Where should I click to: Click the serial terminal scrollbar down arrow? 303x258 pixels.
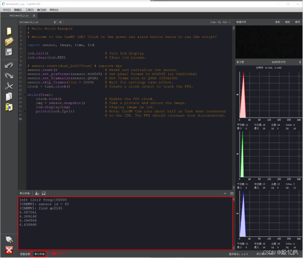coord(234,247)
